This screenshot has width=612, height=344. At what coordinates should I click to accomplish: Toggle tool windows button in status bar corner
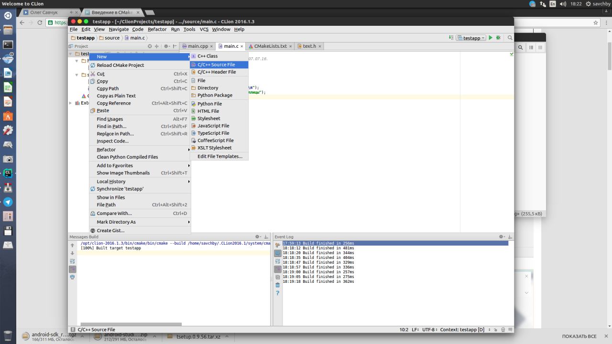[x=73, y=330]
